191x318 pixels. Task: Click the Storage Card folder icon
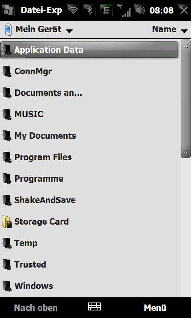[x=7, y=222]
